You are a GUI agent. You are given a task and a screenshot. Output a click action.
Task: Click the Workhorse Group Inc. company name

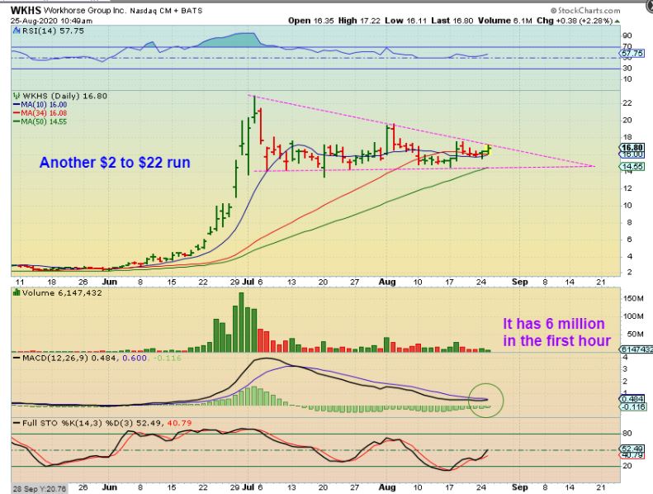coord(84,11)
